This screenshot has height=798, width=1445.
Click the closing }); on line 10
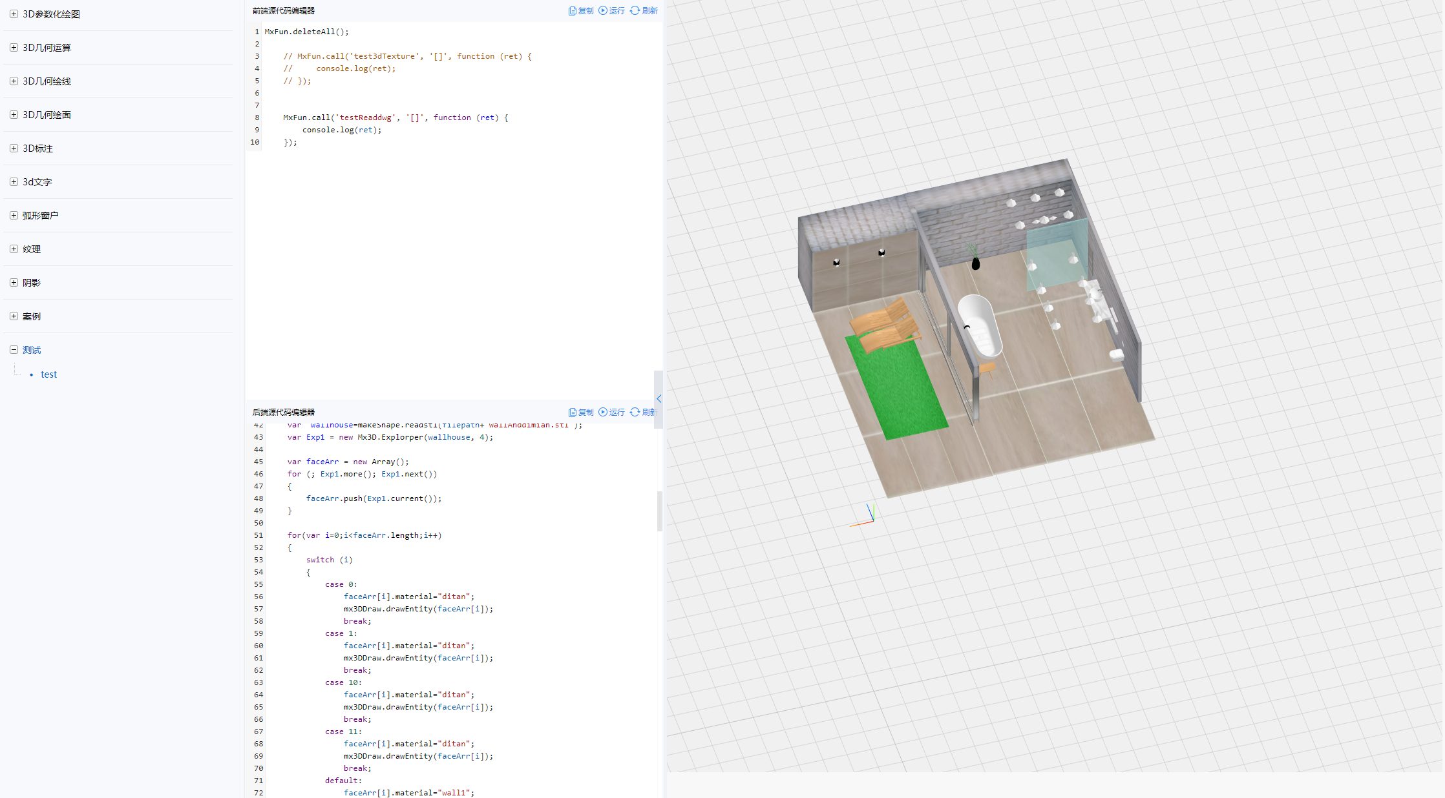pyautogui.click(x=290, y=142)
